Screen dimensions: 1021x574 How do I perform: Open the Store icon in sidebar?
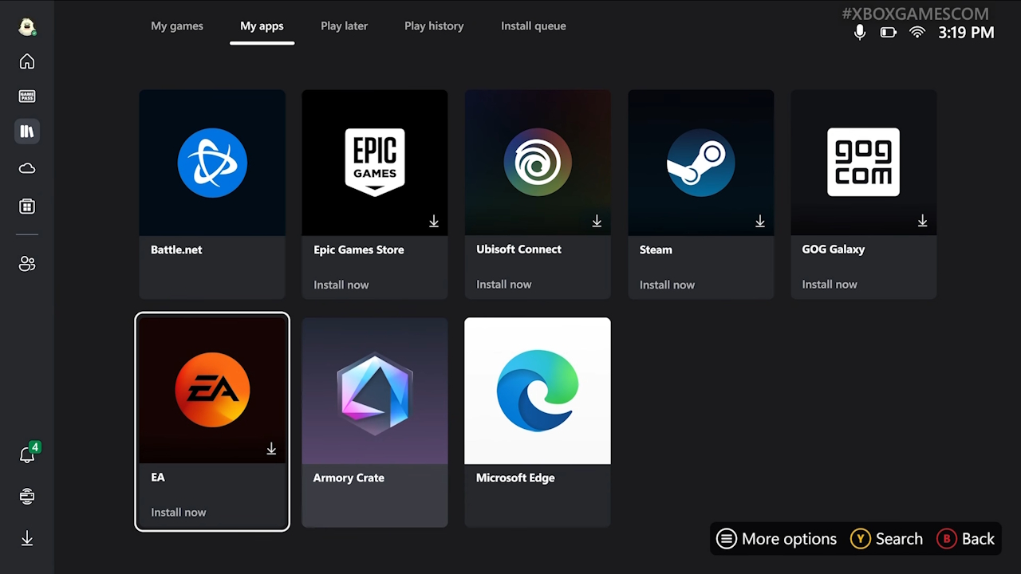pos(27,206)
